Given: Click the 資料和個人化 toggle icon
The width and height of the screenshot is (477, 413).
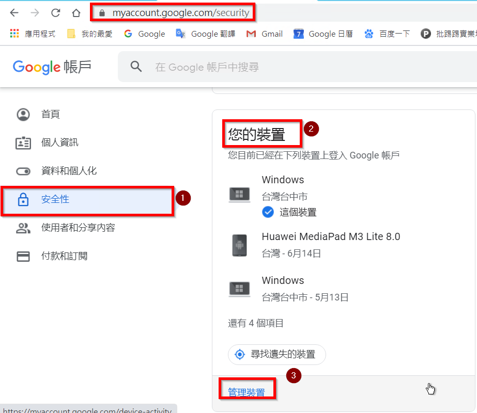Looking at the screenshot, I should coord(23,171).
